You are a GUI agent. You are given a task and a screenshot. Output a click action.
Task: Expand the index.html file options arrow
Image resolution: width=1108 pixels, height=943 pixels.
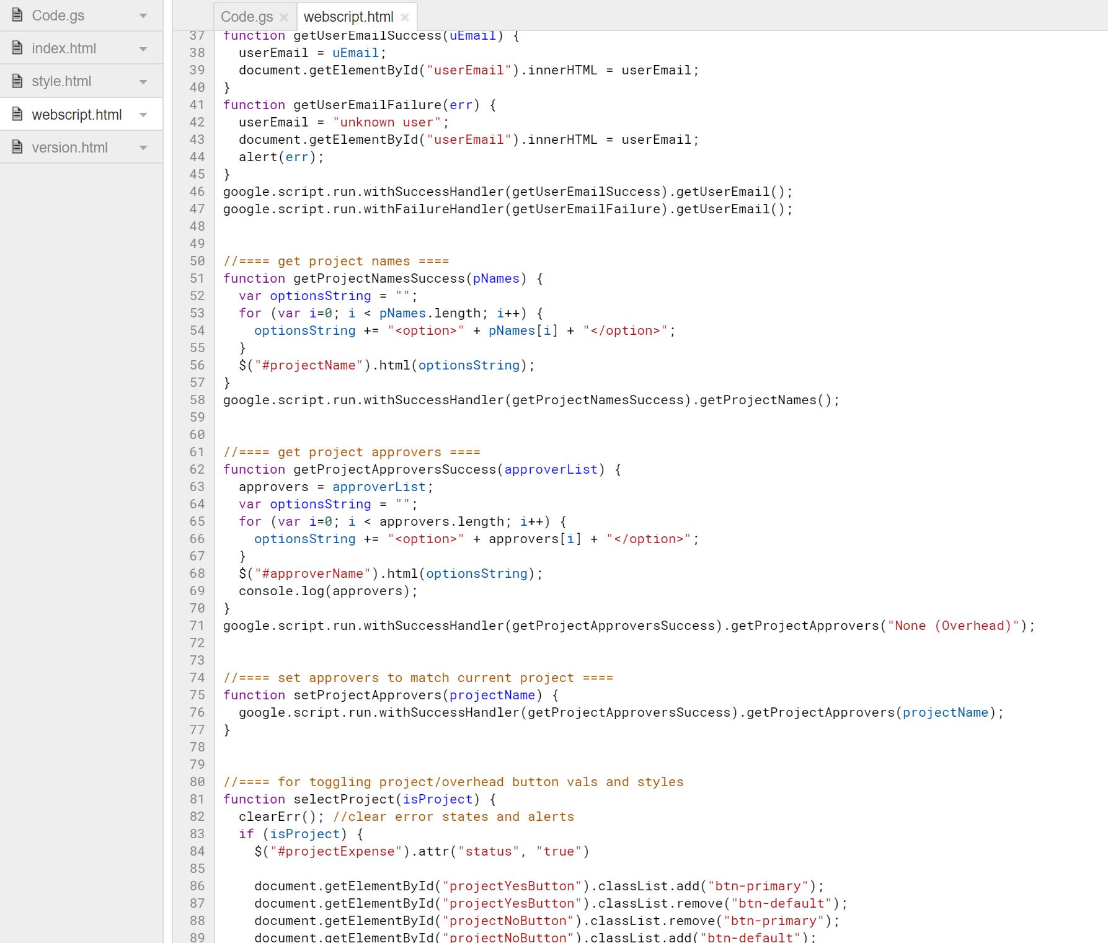143,48
